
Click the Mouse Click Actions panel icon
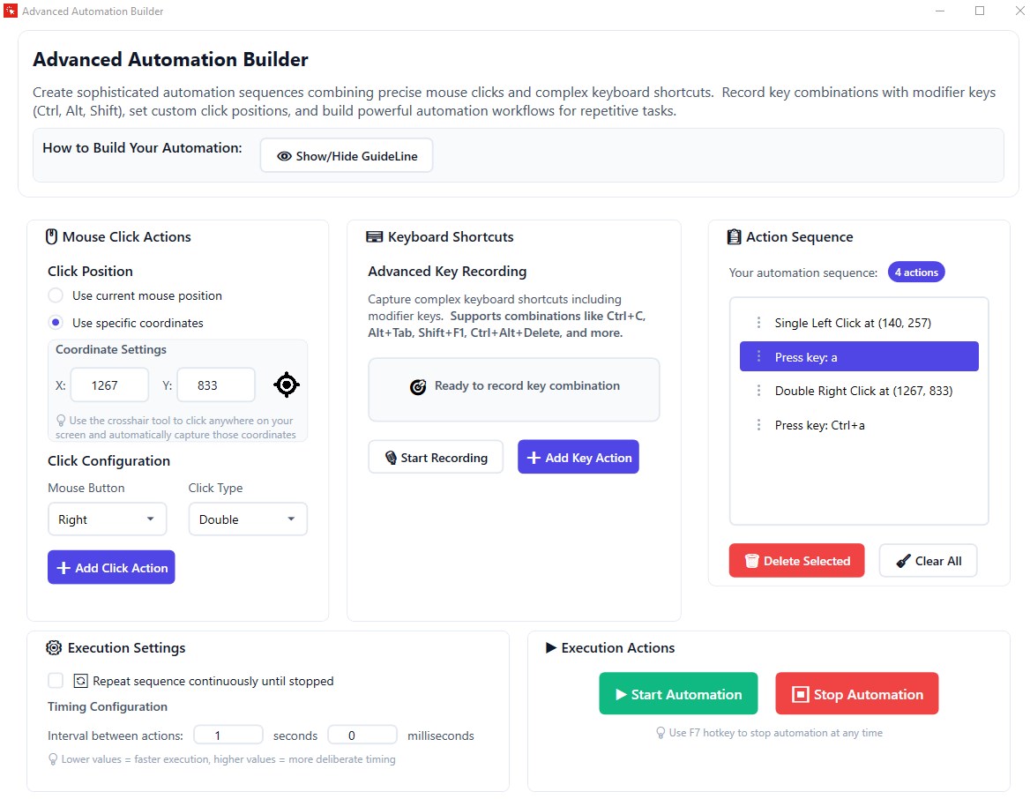coord(50,235)
